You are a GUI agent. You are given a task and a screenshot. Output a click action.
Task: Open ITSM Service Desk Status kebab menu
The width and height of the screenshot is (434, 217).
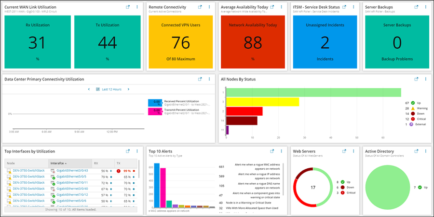(x=353, y=7)
